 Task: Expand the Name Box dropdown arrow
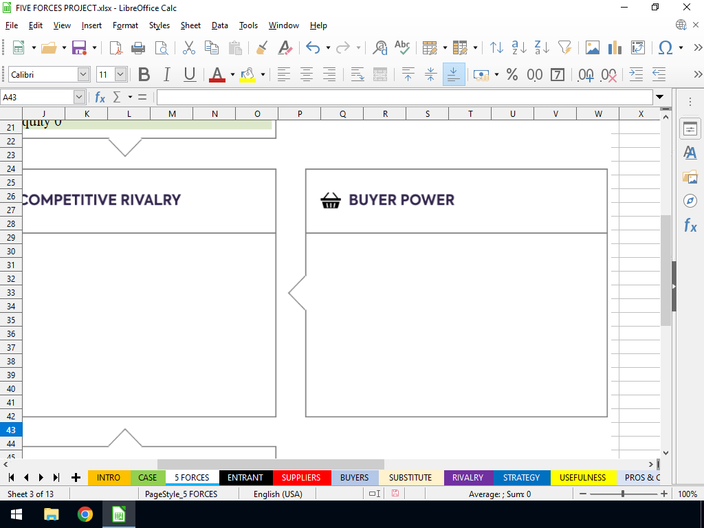point(79,97)
